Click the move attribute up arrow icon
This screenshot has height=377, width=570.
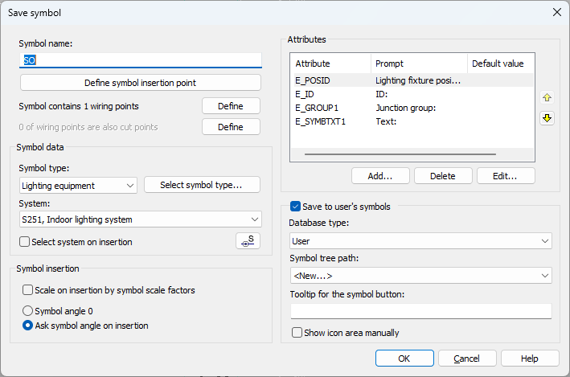point(547,97)
